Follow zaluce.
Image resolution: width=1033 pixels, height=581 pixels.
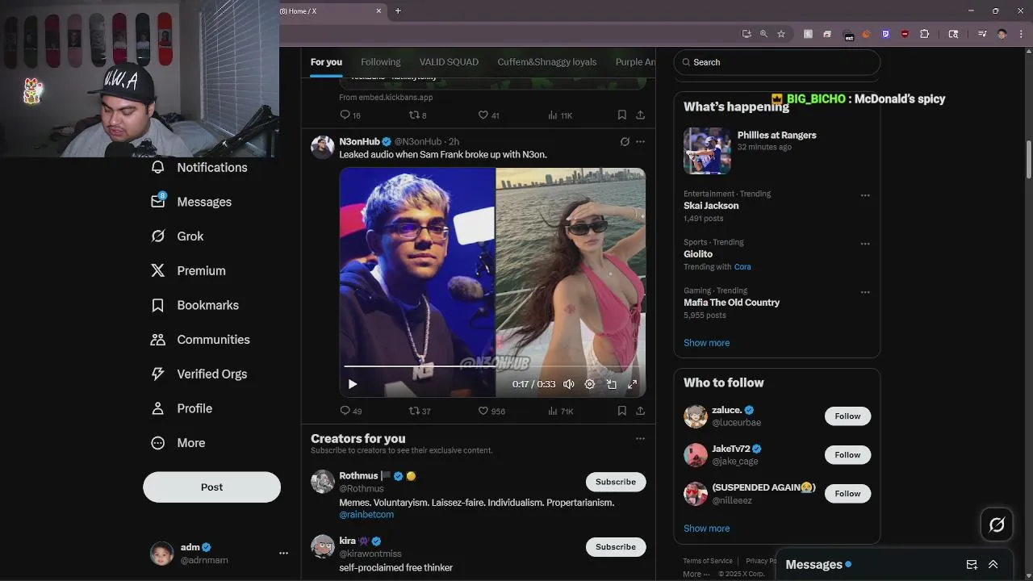[847, 416]
